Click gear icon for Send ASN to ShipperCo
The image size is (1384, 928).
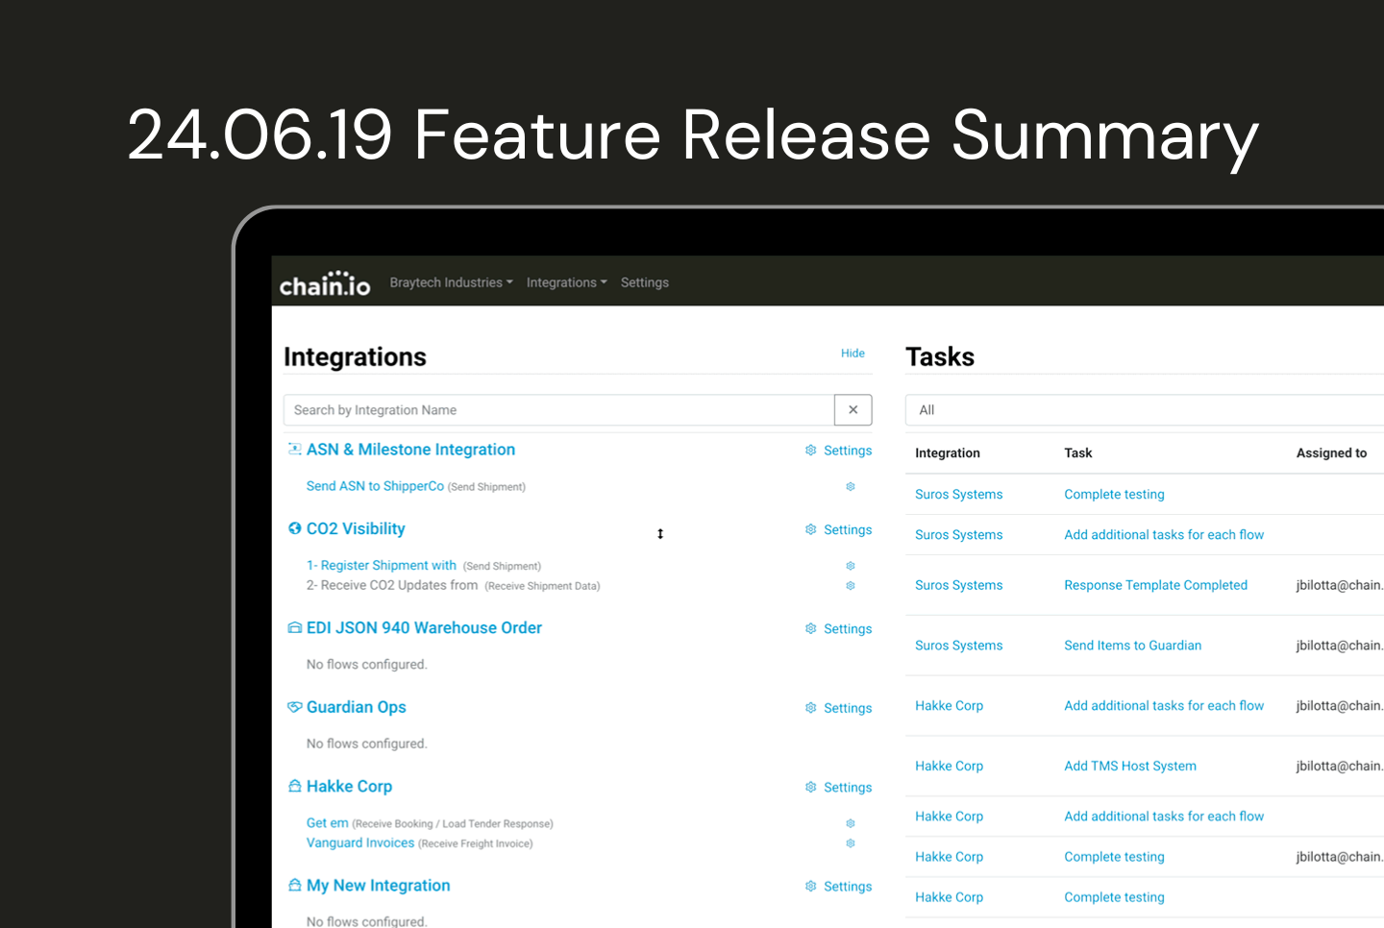pos(851,487)
